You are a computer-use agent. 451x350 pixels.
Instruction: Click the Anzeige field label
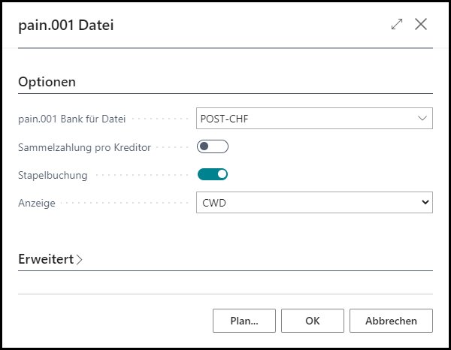(x=36, y=203)
